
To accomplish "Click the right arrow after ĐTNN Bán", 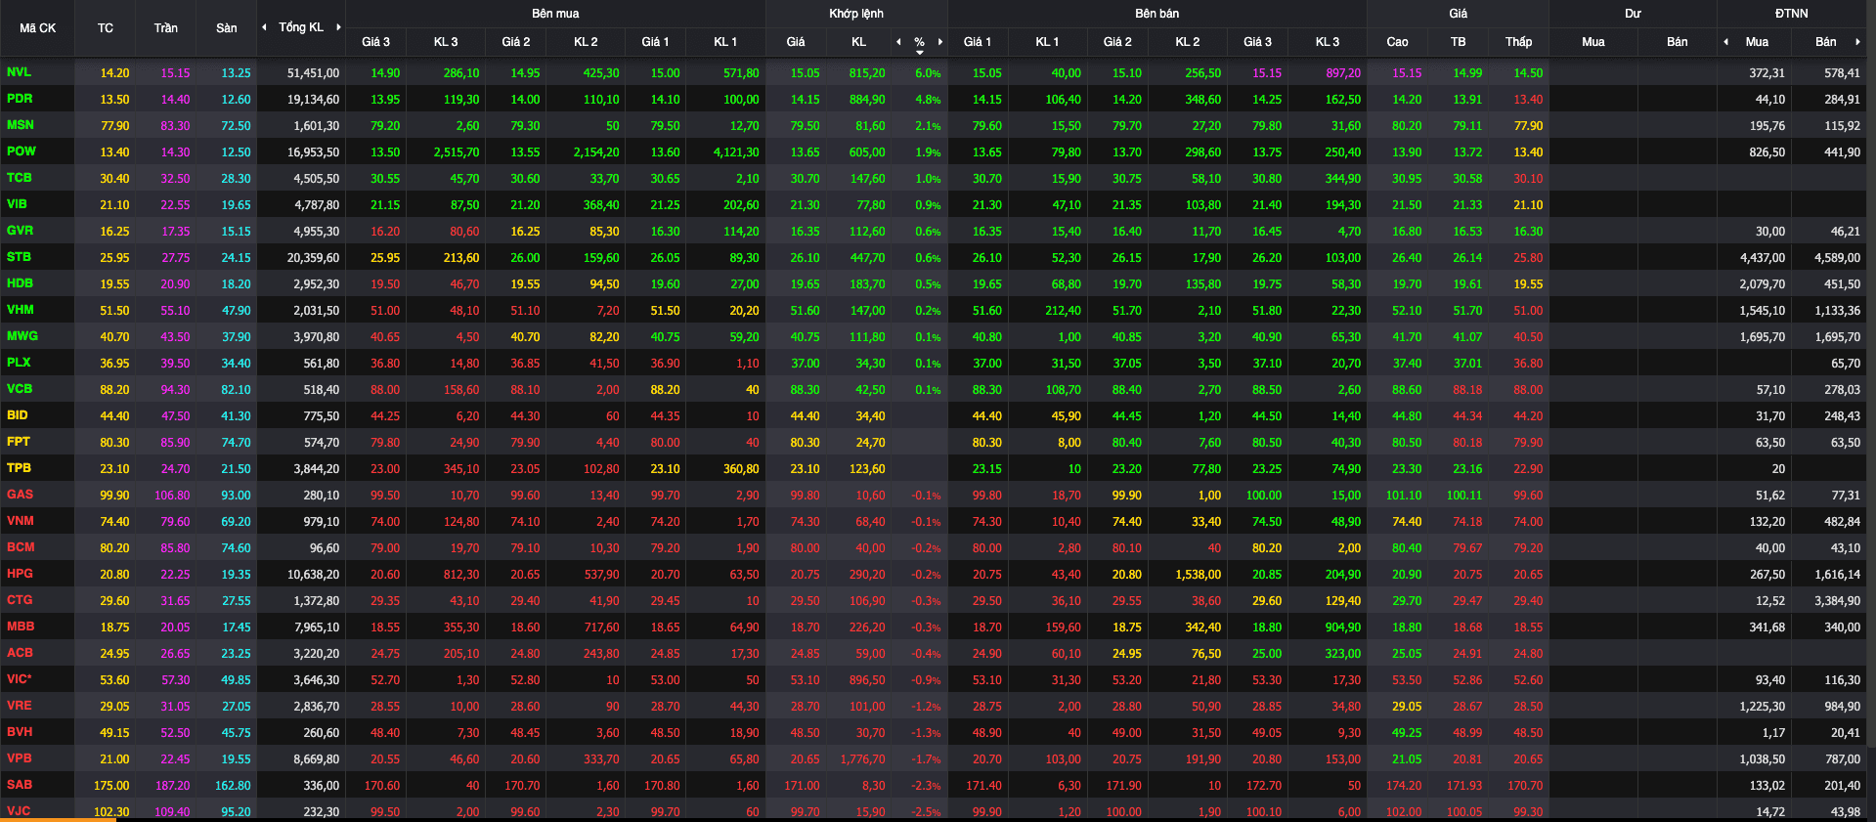I will pos(1857,42).
